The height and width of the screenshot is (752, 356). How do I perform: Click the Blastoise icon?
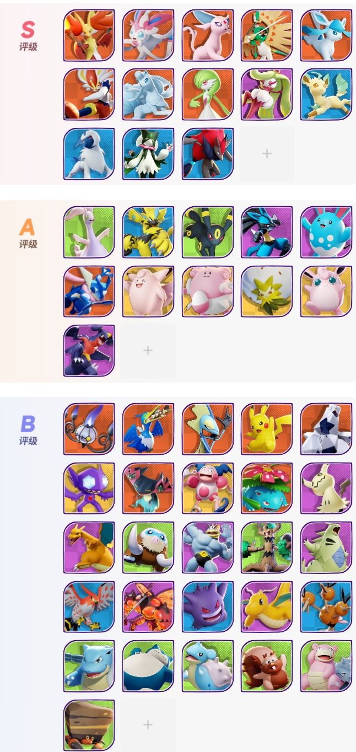(x=89, y=666)
